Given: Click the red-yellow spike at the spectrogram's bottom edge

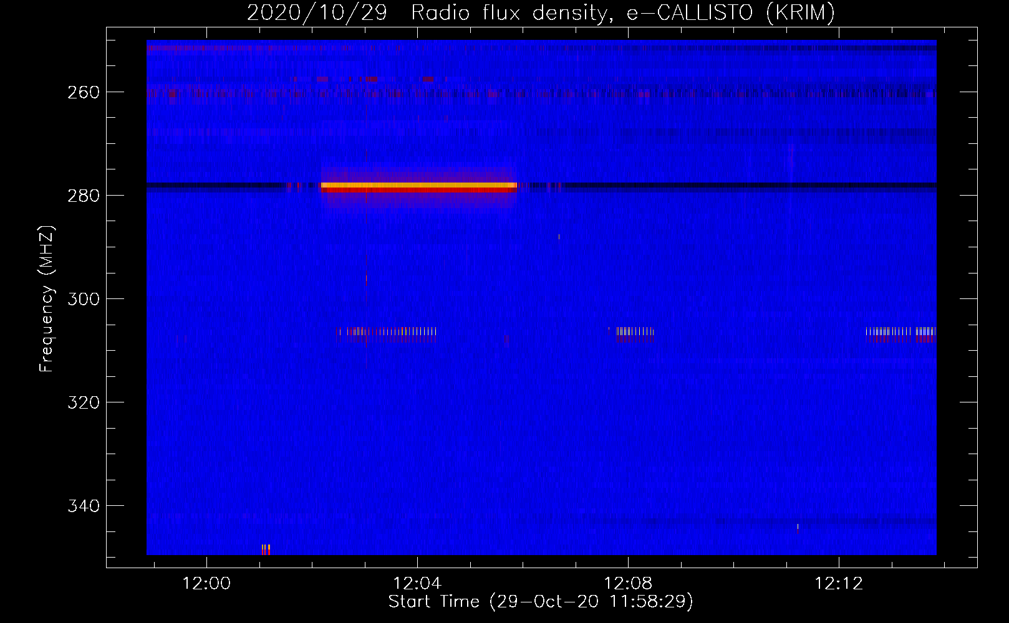Looking at the screenshot, I should 266,549.
